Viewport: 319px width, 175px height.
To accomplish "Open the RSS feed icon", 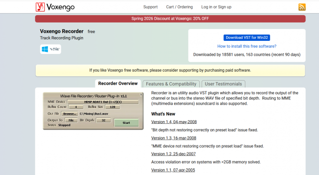I will coord(302,7).
